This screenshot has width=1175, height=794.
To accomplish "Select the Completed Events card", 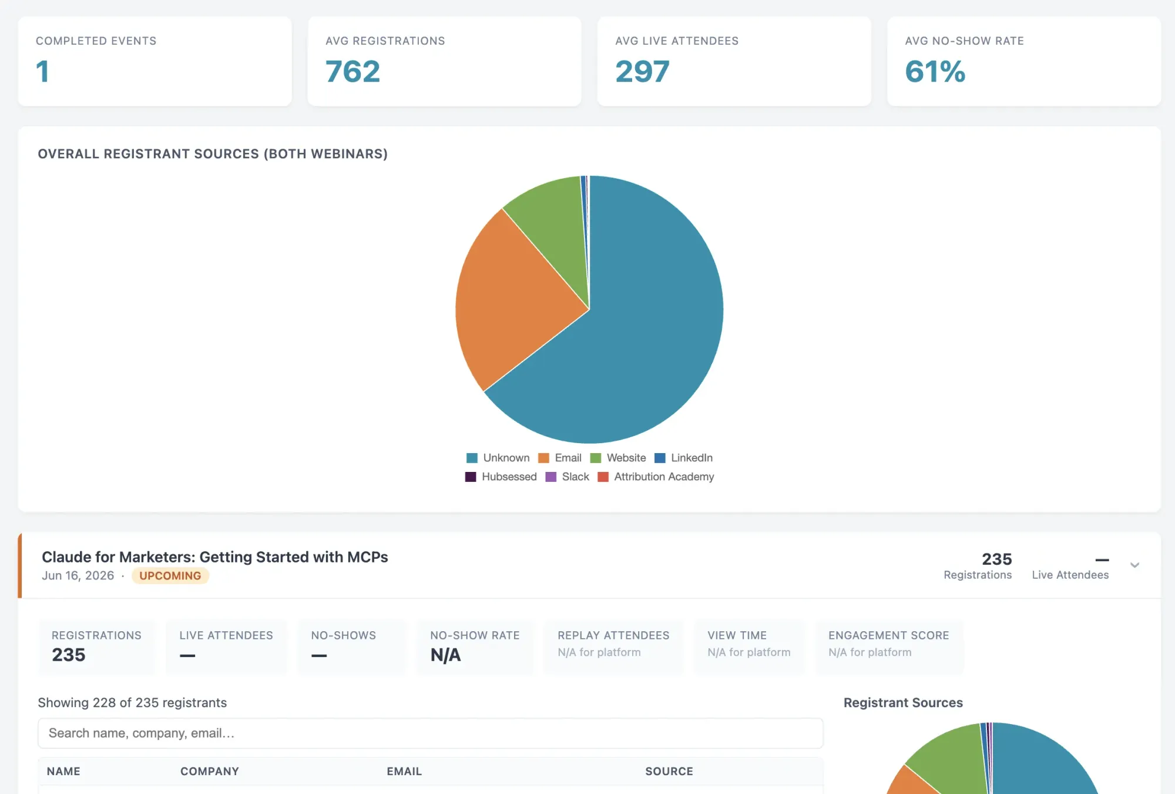I will tap(155, 61).
